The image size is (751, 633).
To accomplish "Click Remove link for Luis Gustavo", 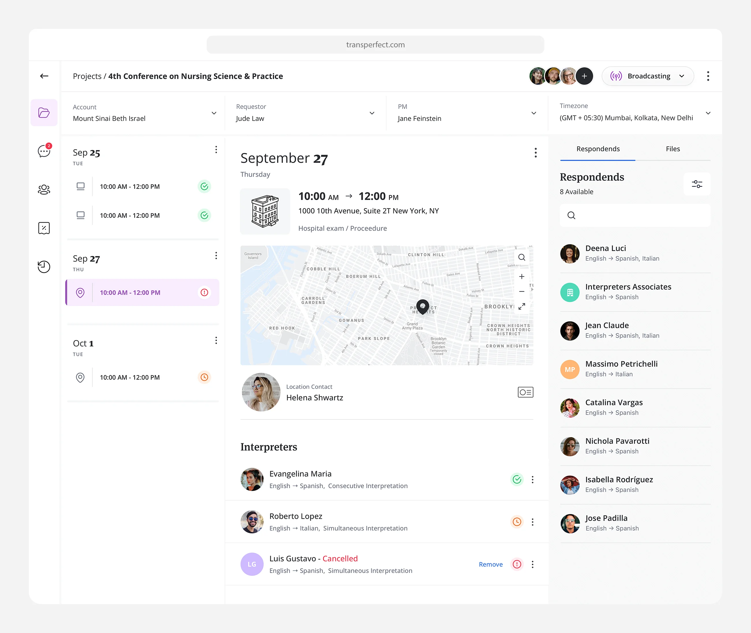I will [490, 565].
